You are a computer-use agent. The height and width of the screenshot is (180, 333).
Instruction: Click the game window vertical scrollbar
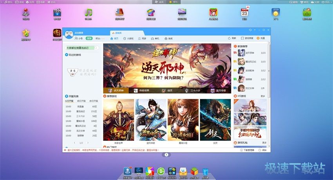269,71
